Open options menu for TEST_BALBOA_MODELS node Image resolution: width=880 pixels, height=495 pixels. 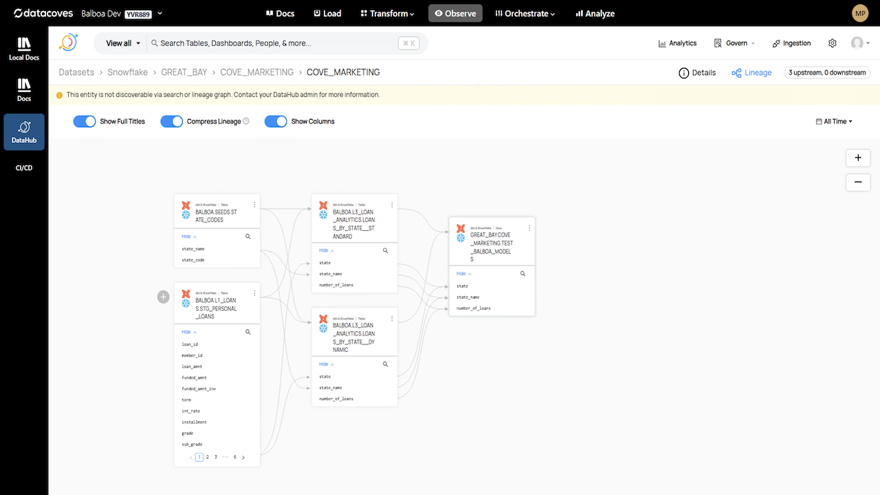pos(529,228)
